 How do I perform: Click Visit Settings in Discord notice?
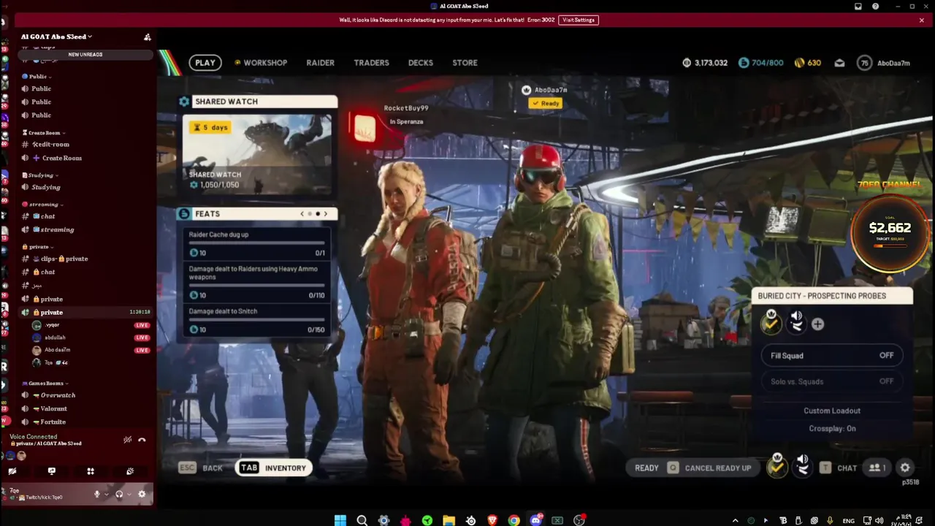578,20
